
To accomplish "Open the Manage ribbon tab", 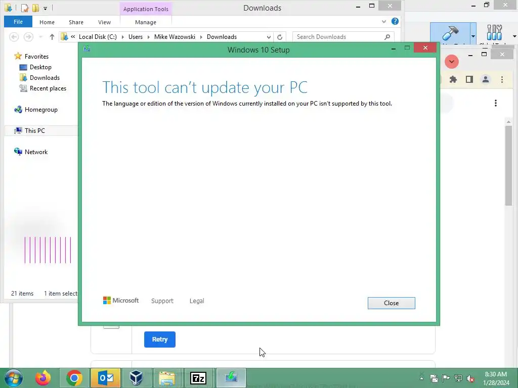I will click(146, 22).
